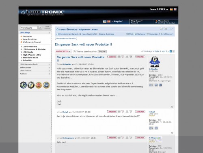Open Shop-Logoff account box

[x=141, y=22]
